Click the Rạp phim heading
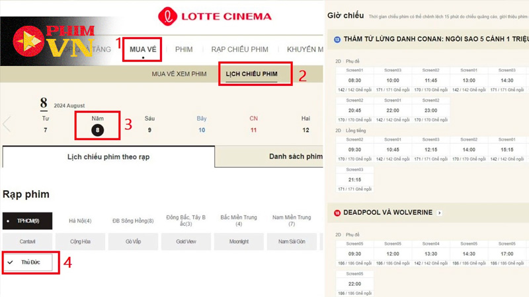Screen dimensions: 529x297 [26, 194]
